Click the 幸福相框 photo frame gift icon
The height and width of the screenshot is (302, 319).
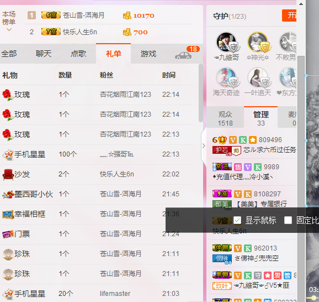[x=8, y=214]
